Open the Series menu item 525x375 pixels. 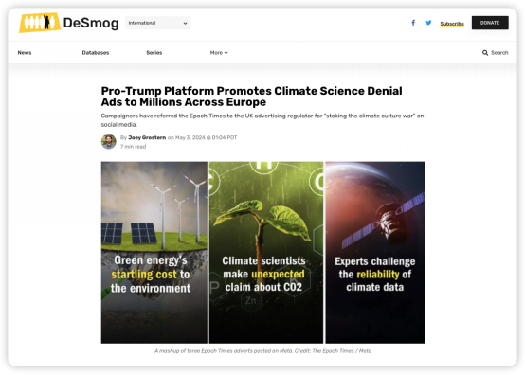pyautogui.click(x=154, y=53)
